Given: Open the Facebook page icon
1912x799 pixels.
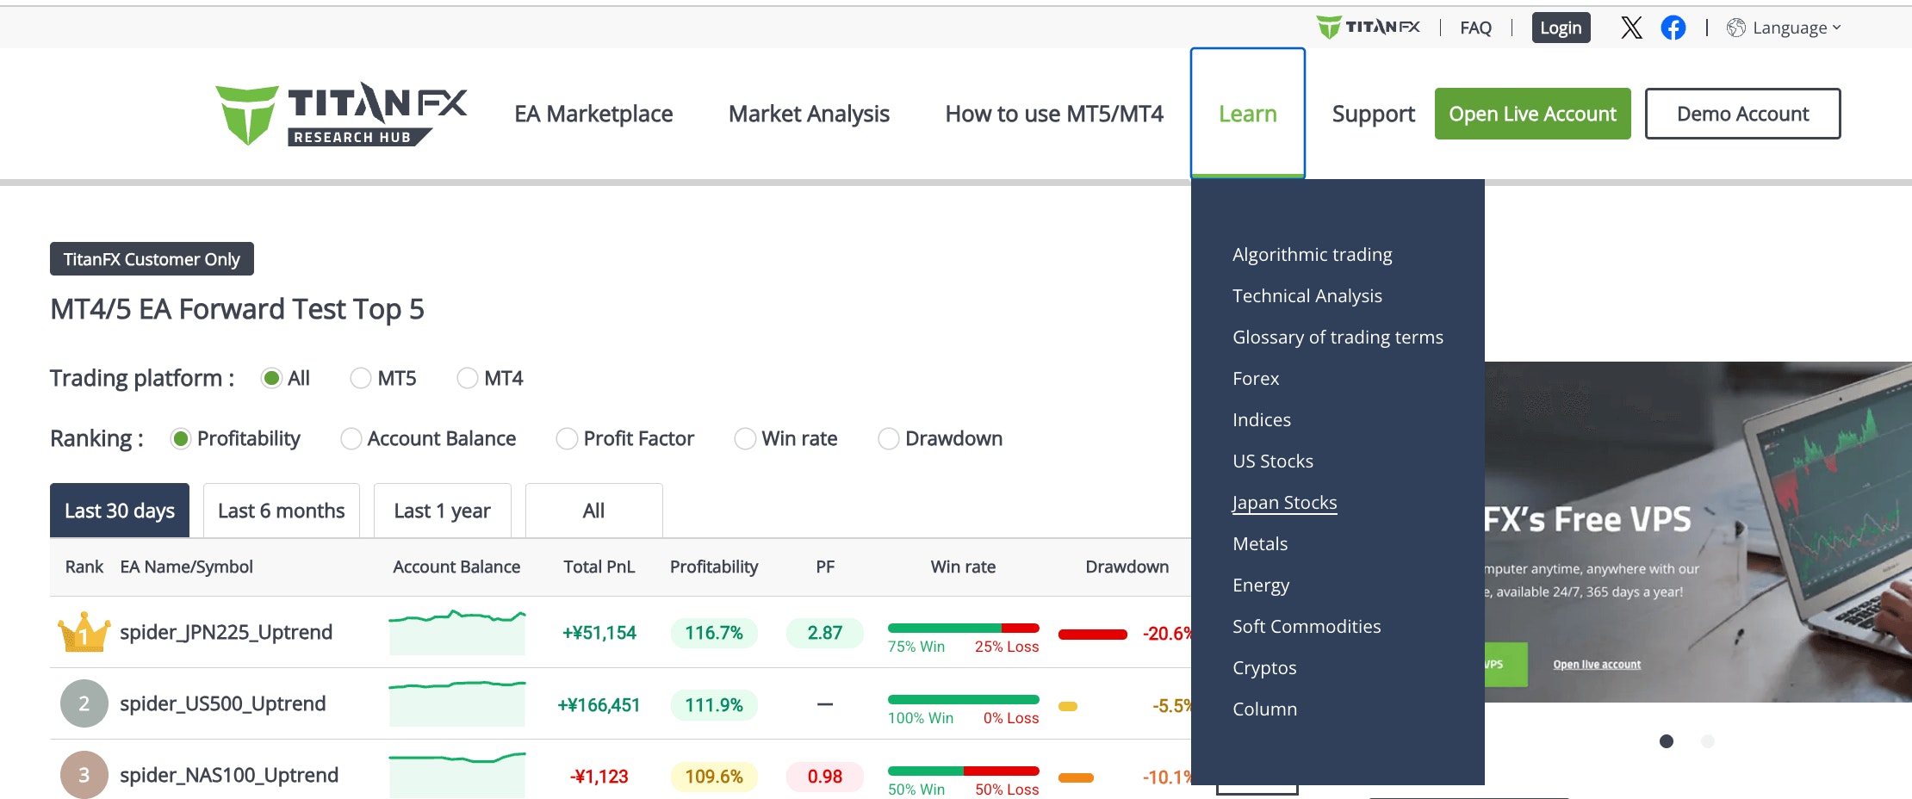Looking at the screenshot, I should tap(1673, 28).
